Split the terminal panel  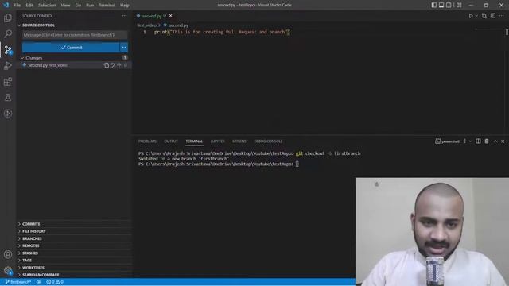(x=478, y=141)
